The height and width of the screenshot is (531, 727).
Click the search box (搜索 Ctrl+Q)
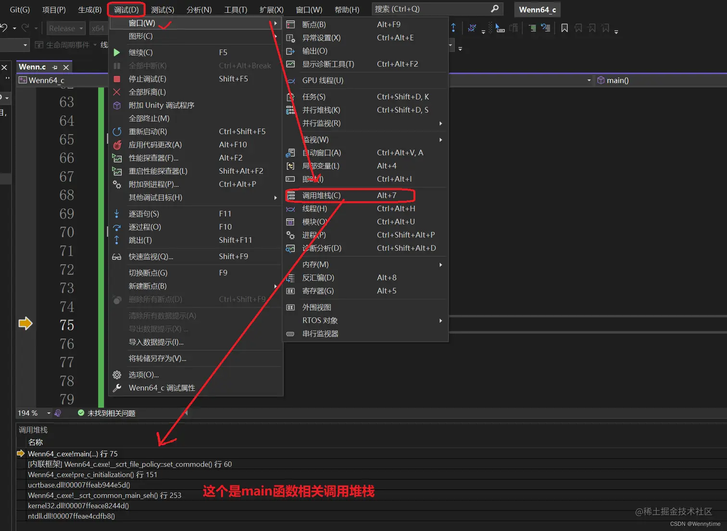tap(438, 9)
